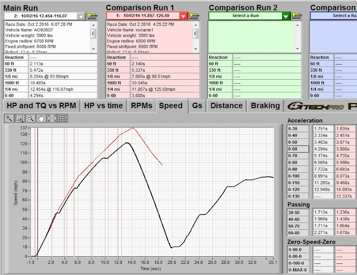Select 0-60-0 under Zero-Speed-Zero

(x=299, y=250)
